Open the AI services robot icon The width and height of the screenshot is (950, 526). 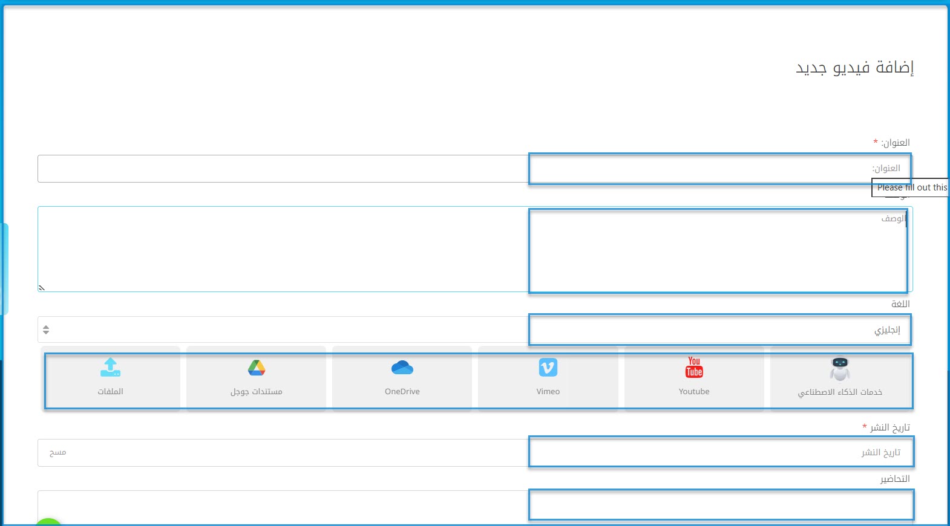click(x=840, y=369)
